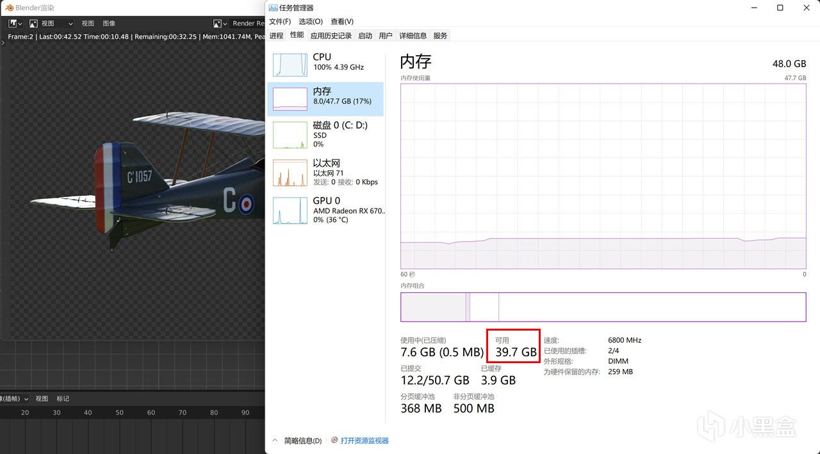Jump to frame 50 on the timeline ruler
This screenshot has width=820, height=454.
coord(119,412)
